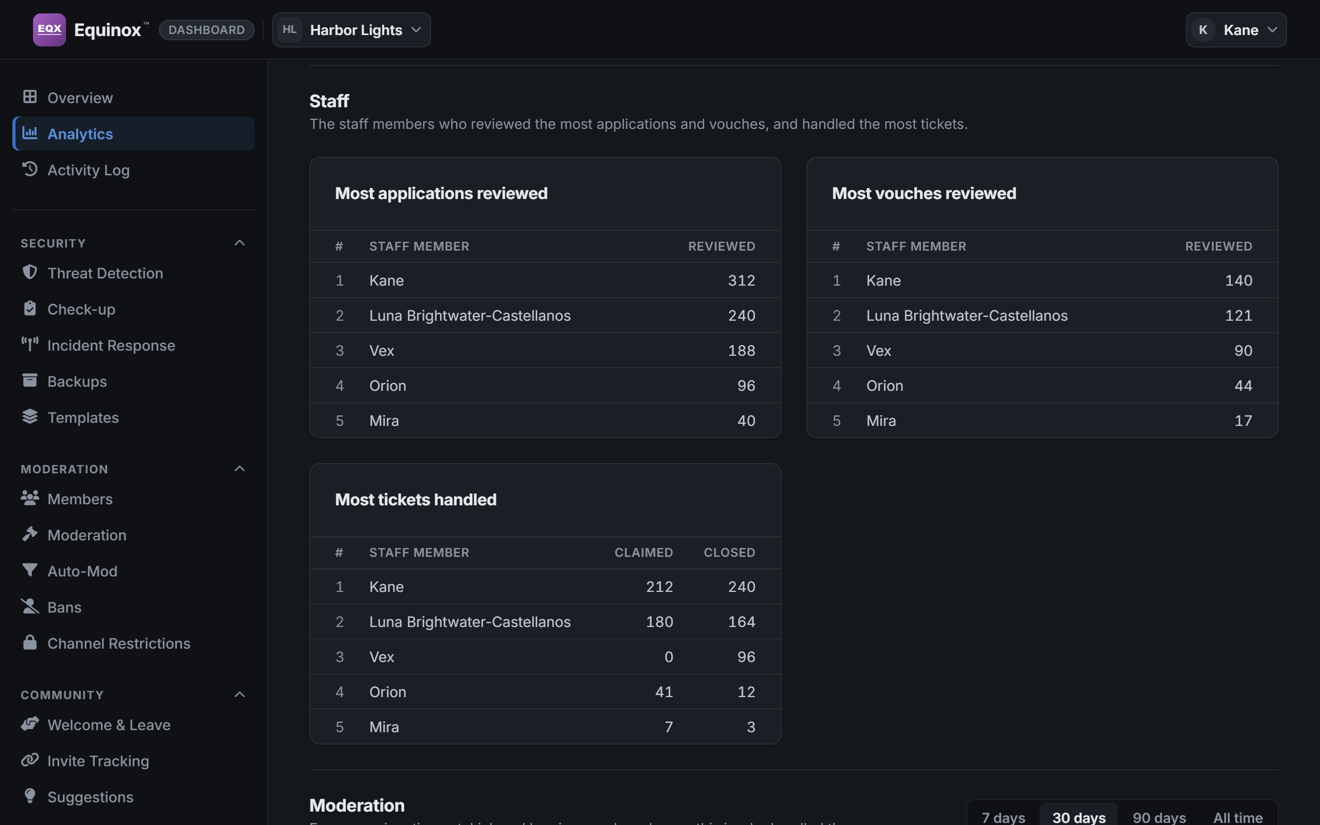The height and width of the screenshot is (825, 1320).
Task: Click the Check-up clipboard icon
Action: (x=30, y=308)
